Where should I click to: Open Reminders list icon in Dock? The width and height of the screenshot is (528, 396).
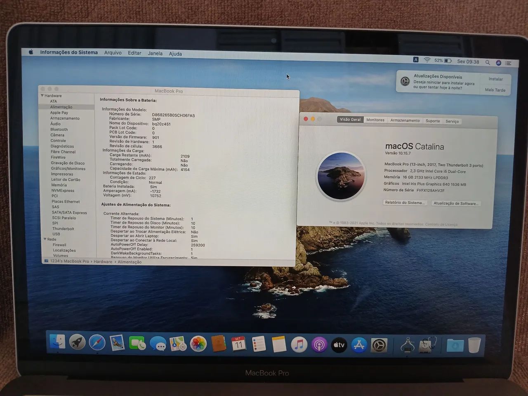tap(259, 344)
